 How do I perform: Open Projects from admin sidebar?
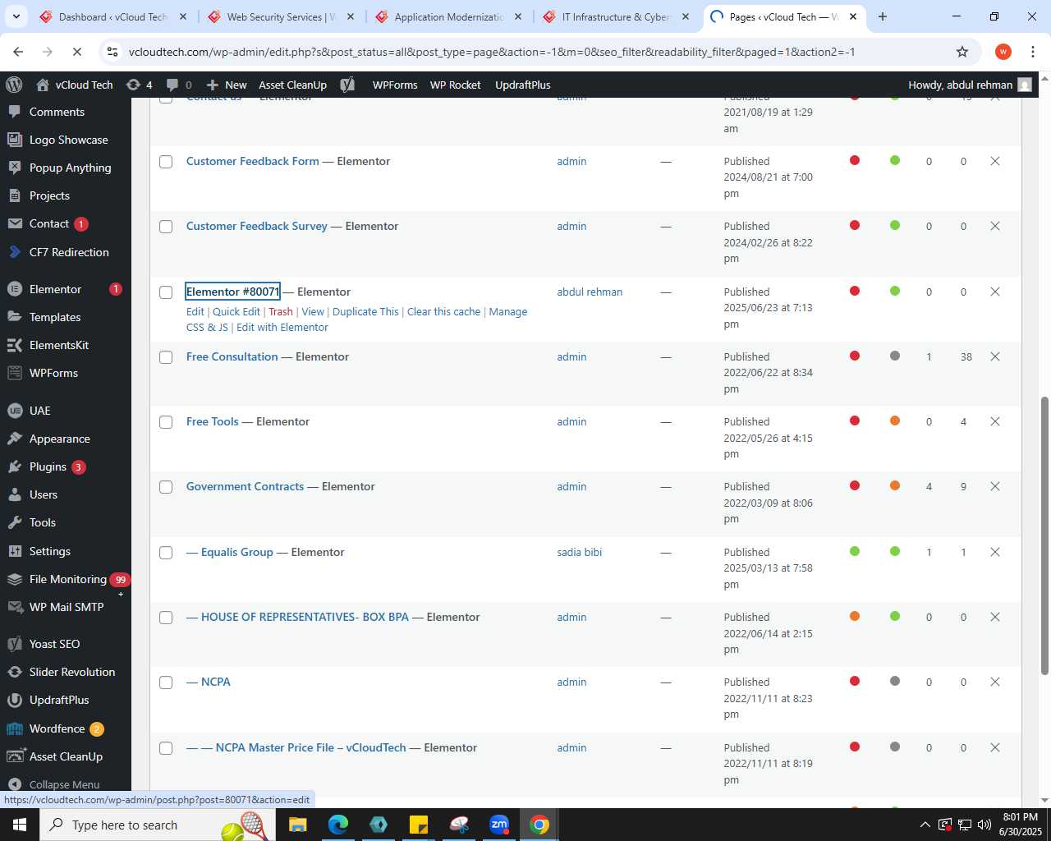coord(49,195)
